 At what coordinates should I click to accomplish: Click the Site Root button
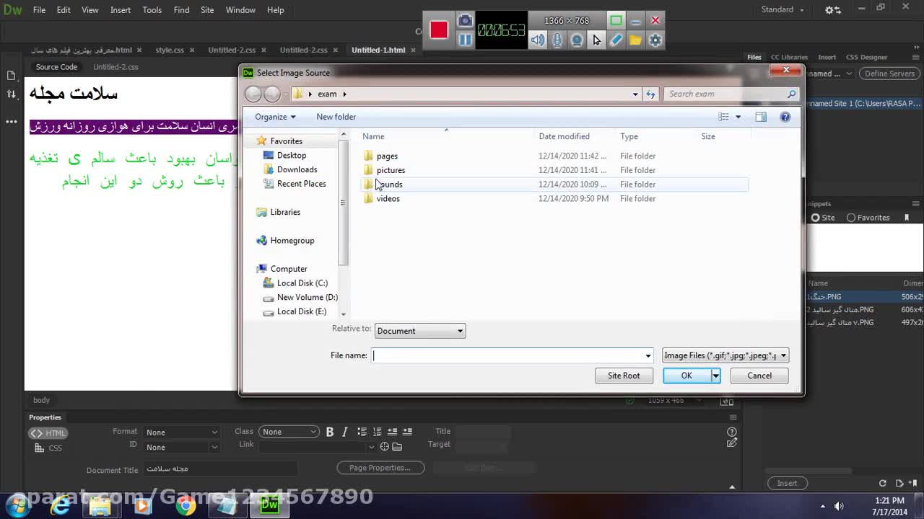tap(624, 376)
